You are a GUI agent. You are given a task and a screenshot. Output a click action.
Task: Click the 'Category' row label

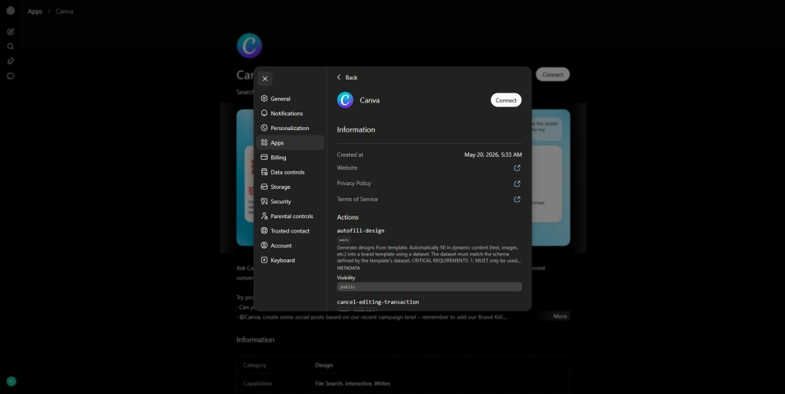coord(255,365)
